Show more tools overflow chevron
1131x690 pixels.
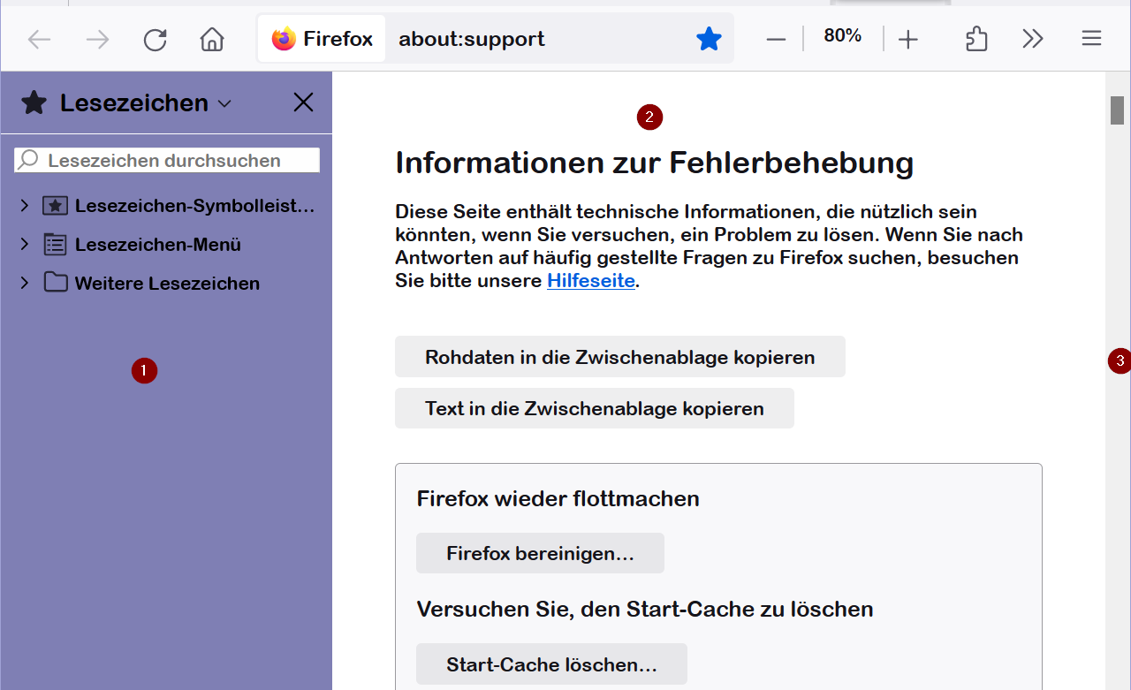click(1033, 39)
